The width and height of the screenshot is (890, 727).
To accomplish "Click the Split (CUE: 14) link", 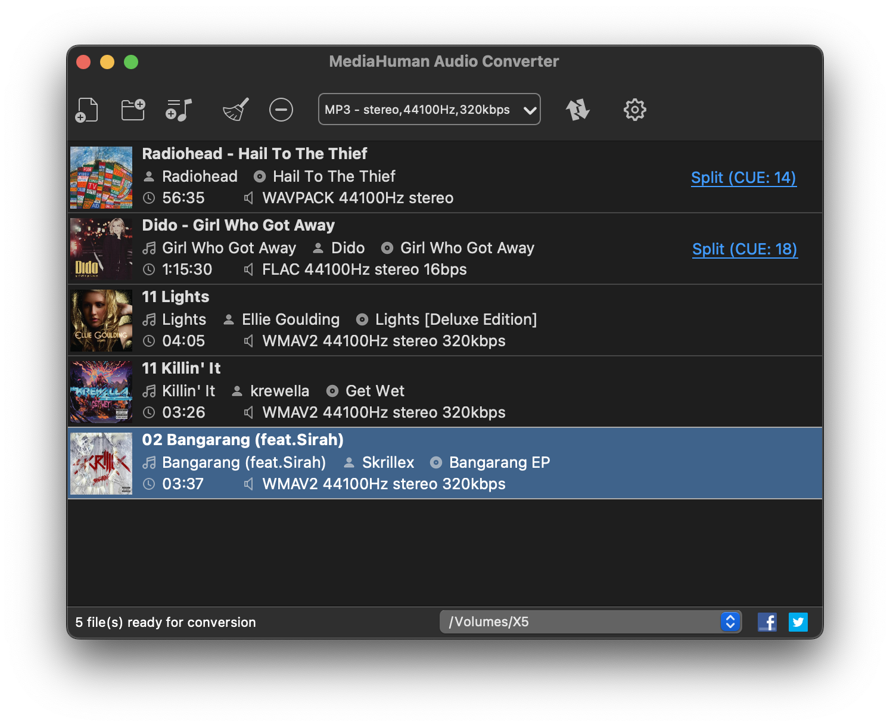I will point(743,178).
